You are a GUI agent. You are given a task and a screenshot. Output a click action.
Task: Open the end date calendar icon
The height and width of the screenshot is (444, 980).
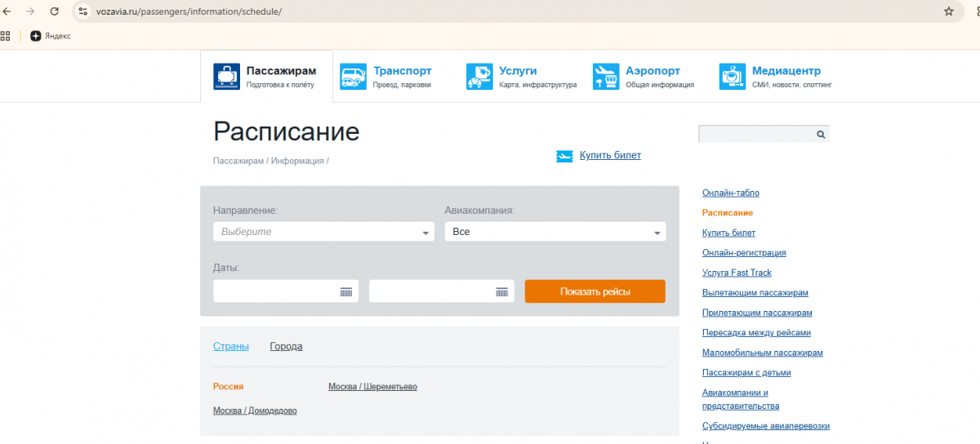pyautogui.click(x=501, y=291)
